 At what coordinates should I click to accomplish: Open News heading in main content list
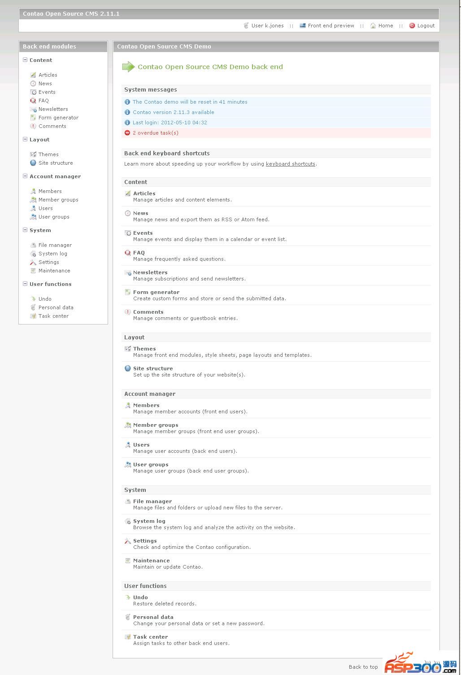[x=141, y=213]
